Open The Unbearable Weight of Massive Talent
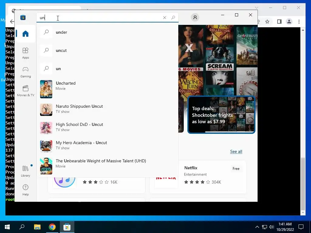The width and height of the screenshot is (311, 233). tap(107, 166)
